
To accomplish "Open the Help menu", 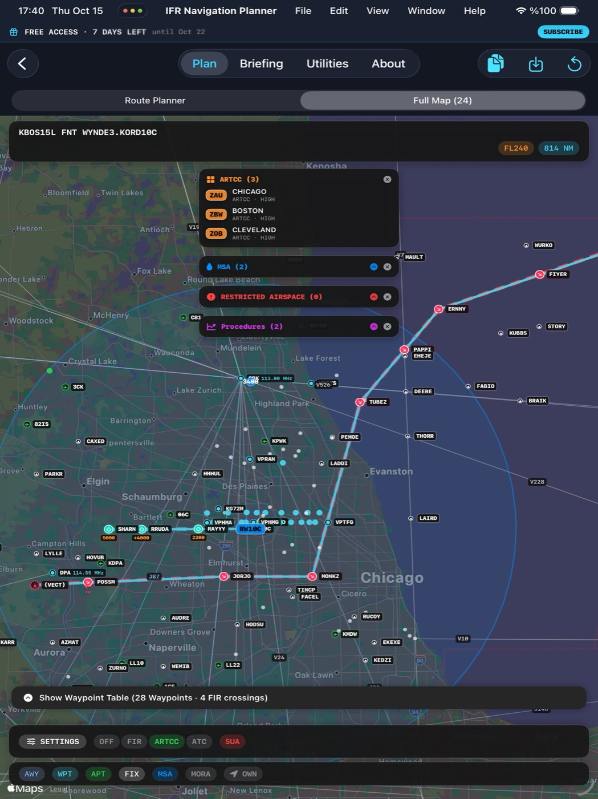I will click(x=474, y=11).
